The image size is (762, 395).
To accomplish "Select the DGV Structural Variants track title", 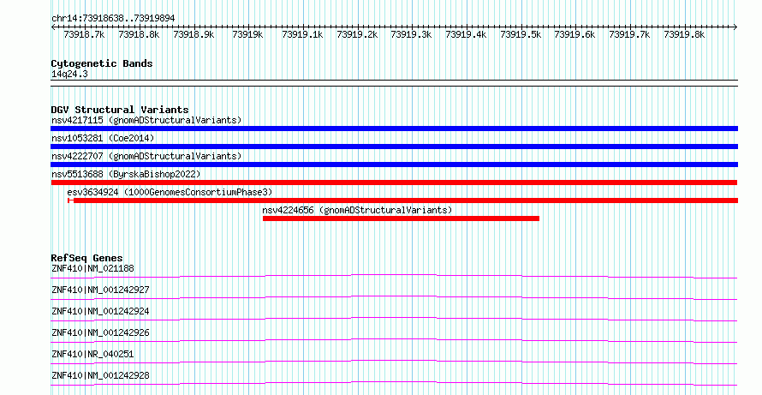I will pyautogui.click(x=120, y=110).
